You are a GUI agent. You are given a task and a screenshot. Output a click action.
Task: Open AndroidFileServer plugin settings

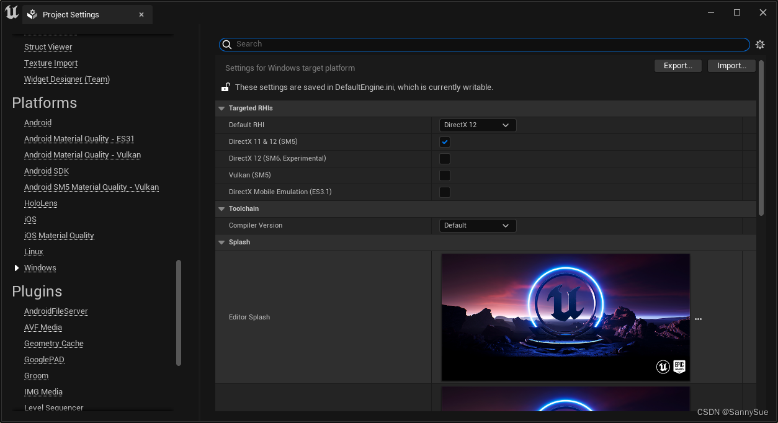pyautogui.click(x=56, y=311)
